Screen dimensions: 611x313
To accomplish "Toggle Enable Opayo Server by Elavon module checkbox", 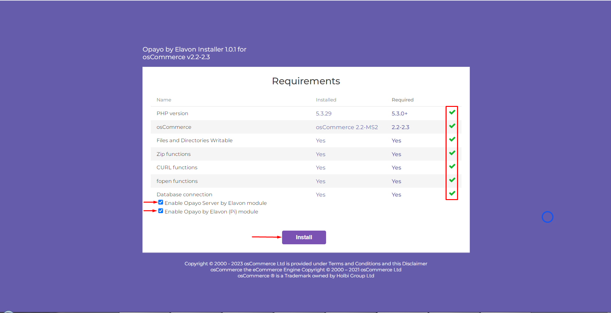I will [x=161, y=202].
